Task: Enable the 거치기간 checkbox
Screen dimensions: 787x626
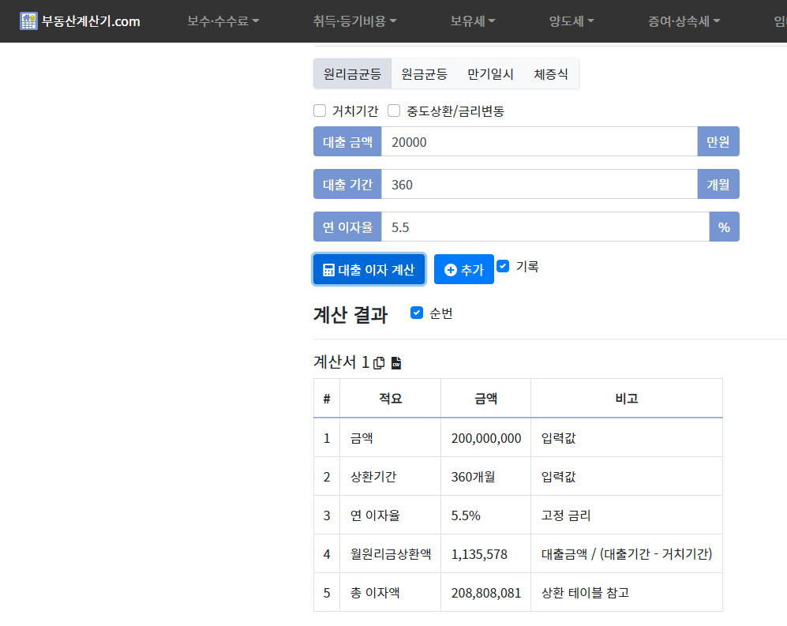Action: pyautogui.click(x=320, y=111)
